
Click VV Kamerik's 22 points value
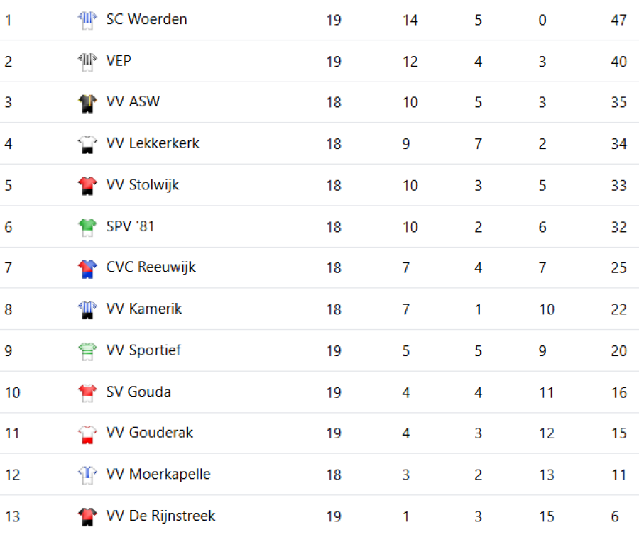[x=618, y=309]
